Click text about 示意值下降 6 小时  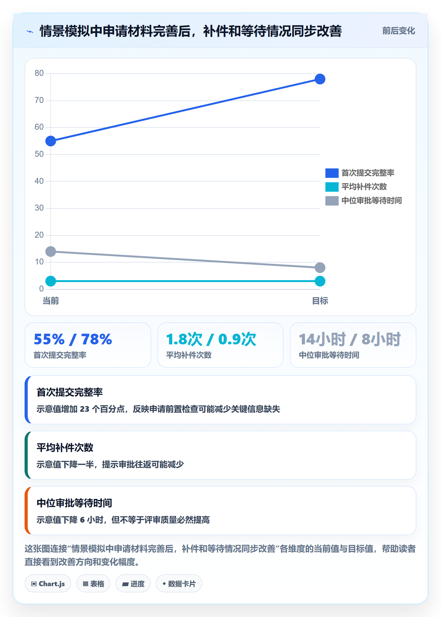pos(123,520)
